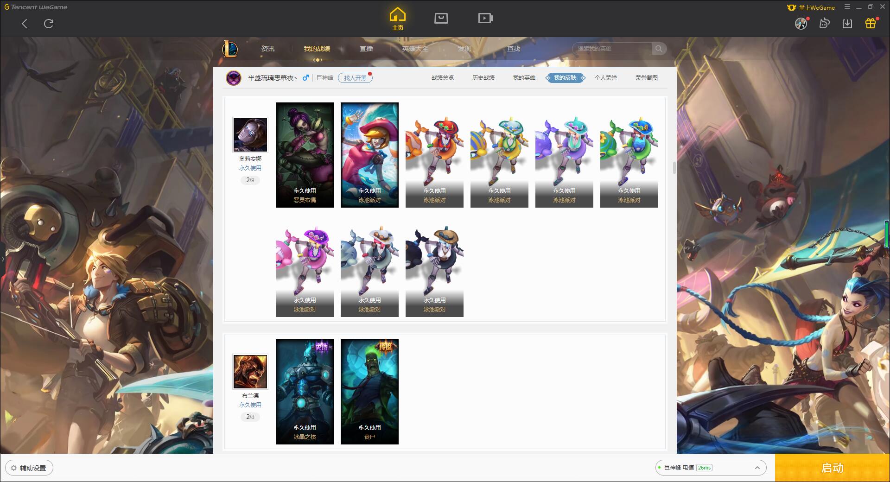The width and height of the screenshot is (890, 482).
Task: Click the 奥莉安娜 2/9 skin count badge
Action: (x=250, y=180)
